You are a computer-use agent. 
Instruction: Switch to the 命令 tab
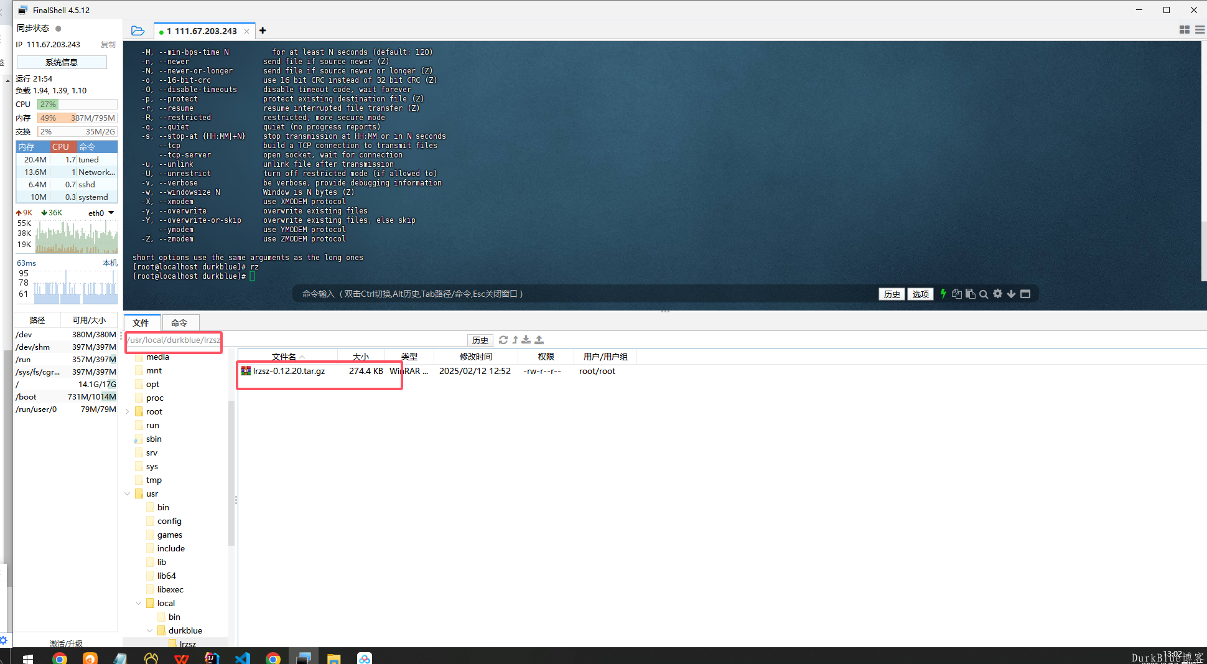point(180,323)
